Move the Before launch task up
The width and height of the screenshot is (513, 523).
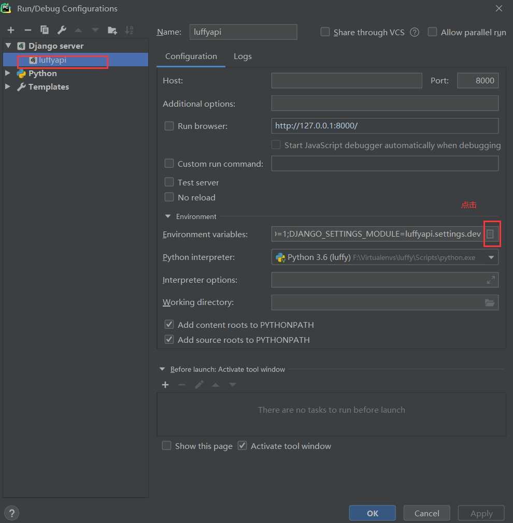tap(216, 385)
